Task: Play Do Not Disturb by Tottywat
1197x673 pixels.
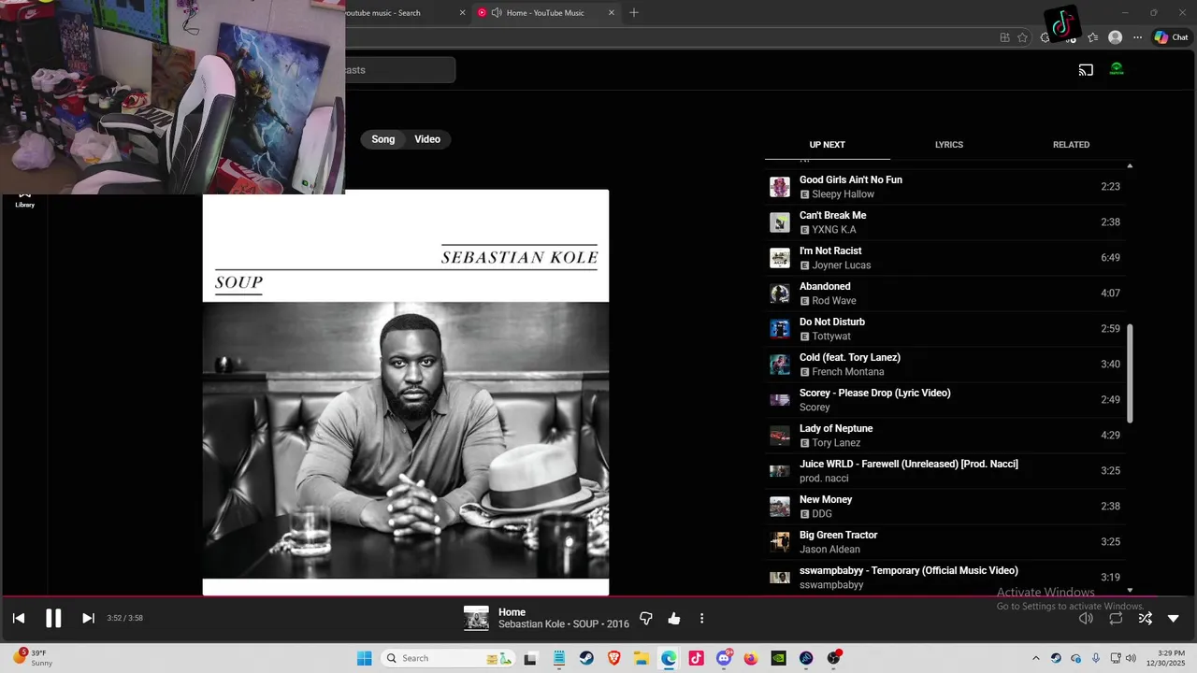Action: pos(945,329)
